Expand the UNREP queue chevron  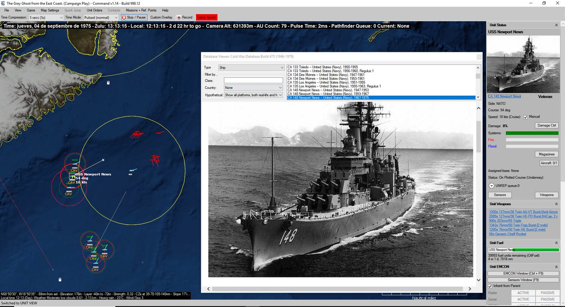tap(492, 186)
